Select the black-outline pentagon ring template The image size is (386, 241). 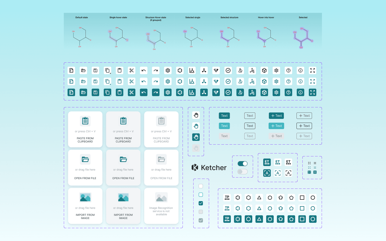point(291,198)
